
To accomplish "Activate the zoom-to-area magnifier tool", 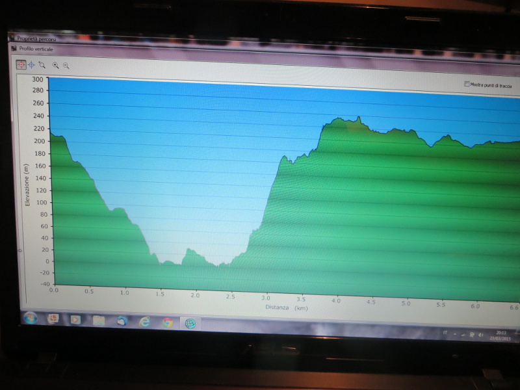I will [x=42, y=64].
